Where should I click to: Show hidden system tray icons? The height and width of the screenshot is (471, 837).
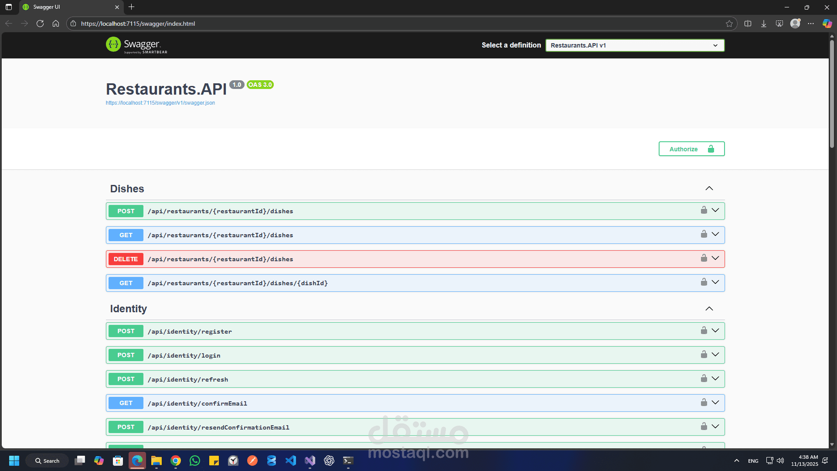[x=737, y=461]
